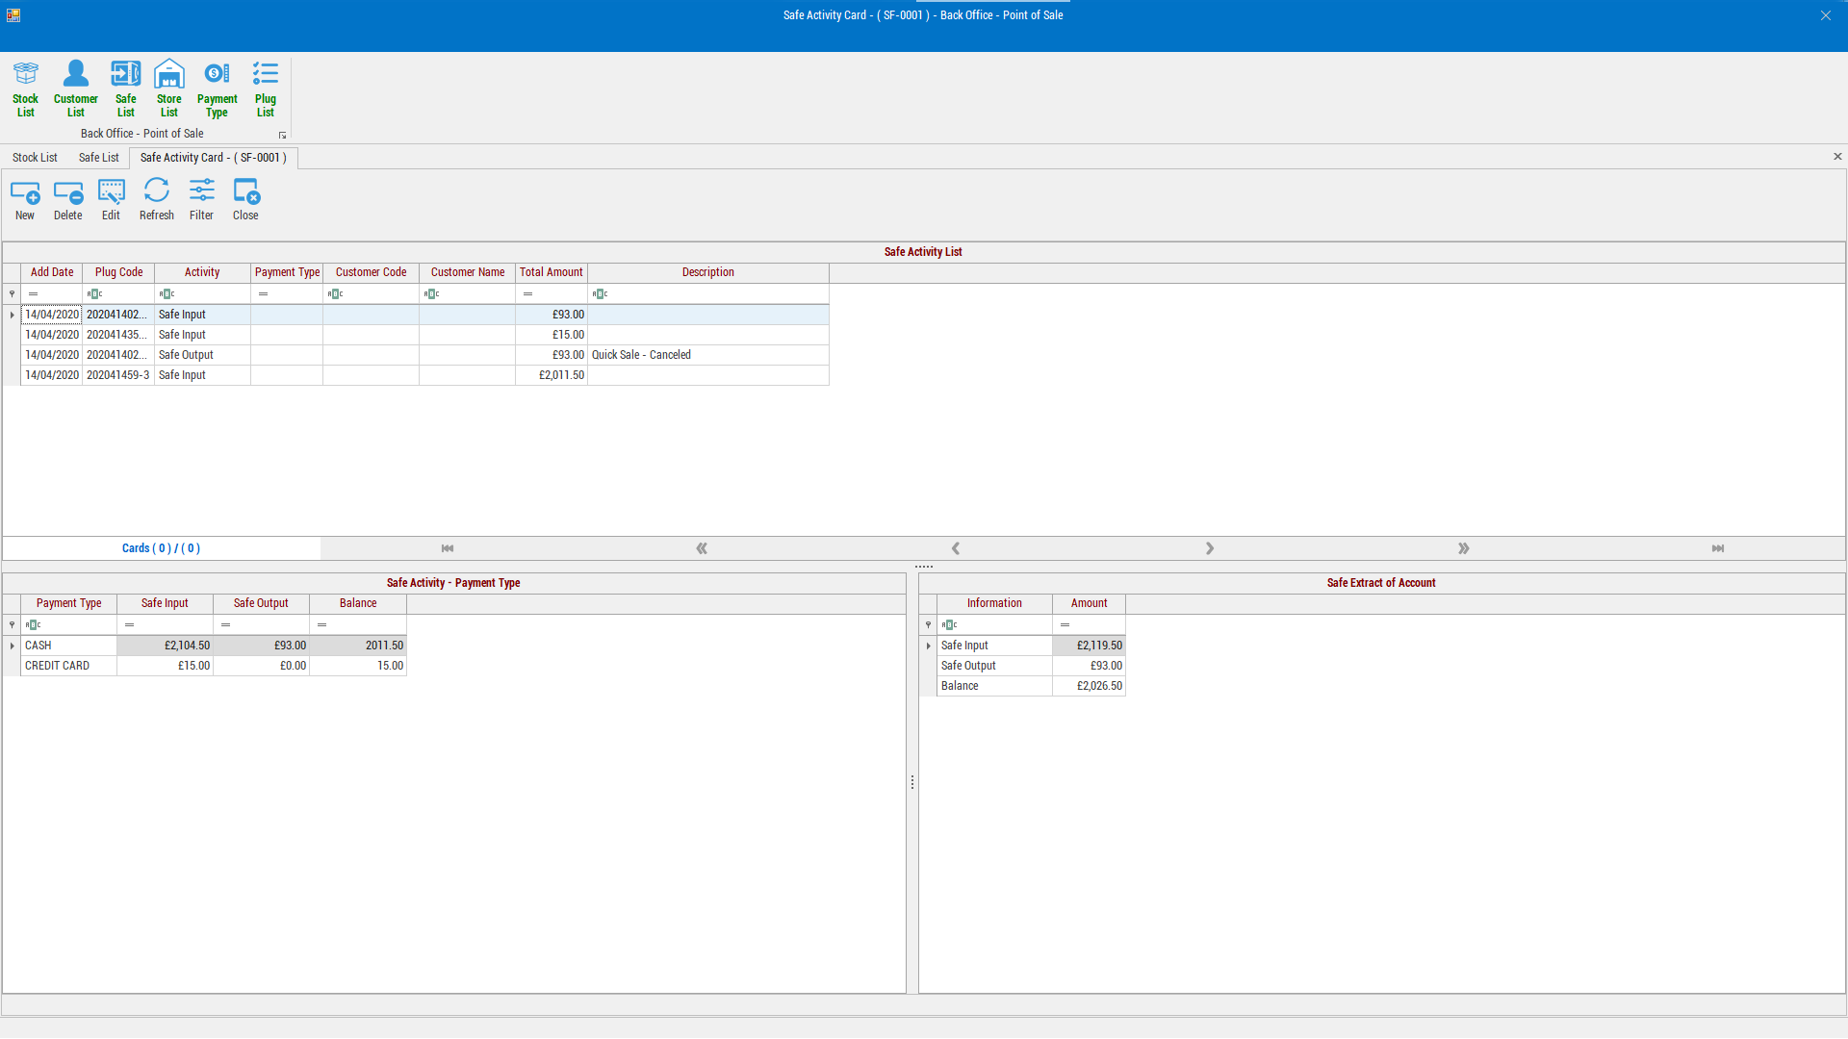Switch to the Safe List tab
Screen dimensions: 1848x1039
(98, 158)
